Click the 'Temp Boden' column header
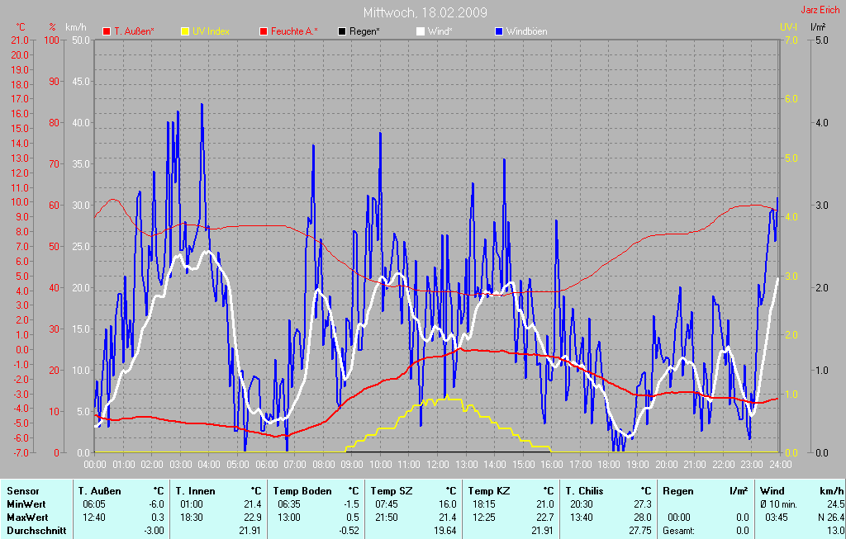Image resolution: width=846 pixels, height=539 pixels. pos(302,492)
